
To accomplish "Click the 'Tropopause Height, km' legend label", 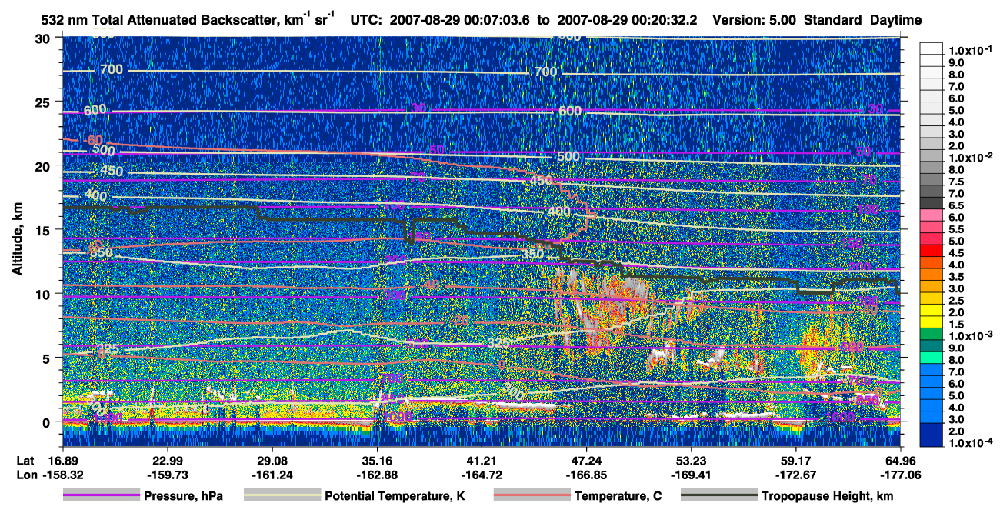I will [x=828, y=497].
